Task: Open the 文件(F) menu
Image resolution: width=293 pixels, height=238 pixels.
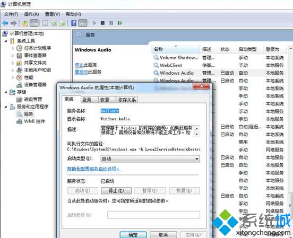Action: (11, 14)
